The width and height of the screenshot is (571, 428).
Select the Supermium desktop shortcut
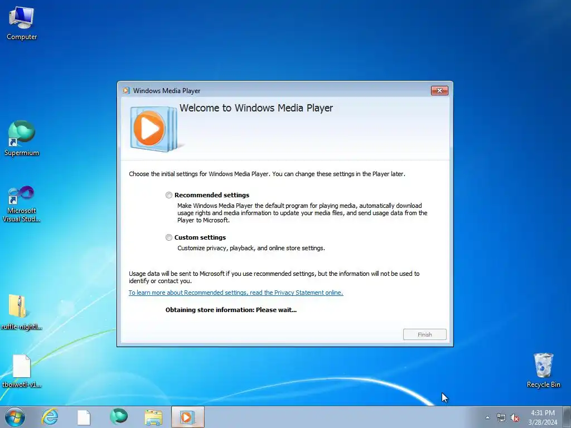22,138
